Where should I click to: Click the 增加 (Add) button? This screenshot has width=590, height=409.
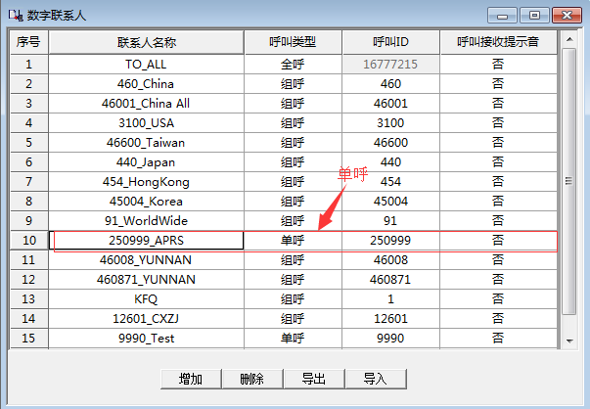pyautogui.click(x=191, y=379)
